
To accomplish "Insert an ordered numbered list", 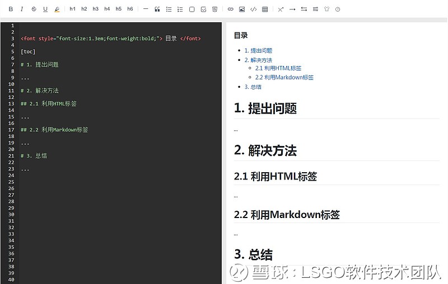I will pyautogui.click(x=180, y=10).
